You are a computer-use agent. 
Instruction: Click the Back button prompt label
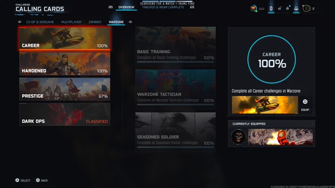click(44, 181)
